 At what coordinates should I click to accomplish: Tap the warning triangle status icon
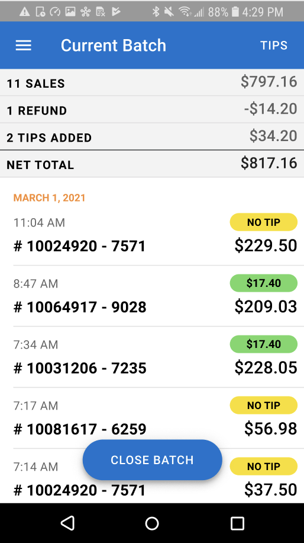(24, 12)
